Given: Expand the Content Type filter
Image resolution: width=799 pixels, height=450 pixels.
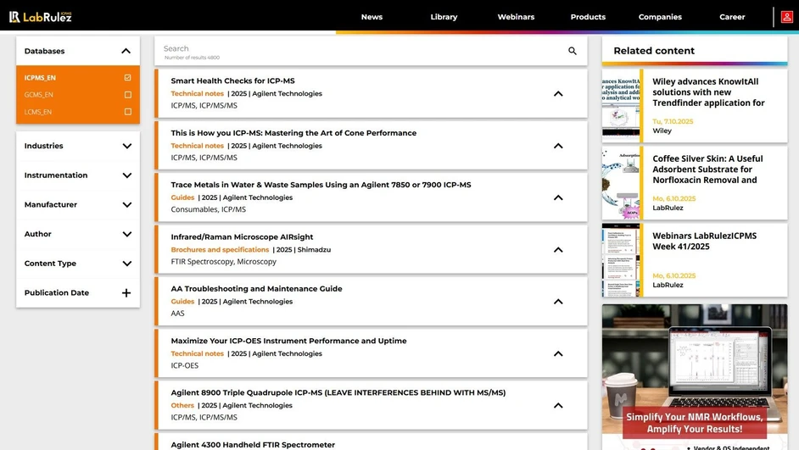Looking at the screenshot, I should click(x=127, y=264).
